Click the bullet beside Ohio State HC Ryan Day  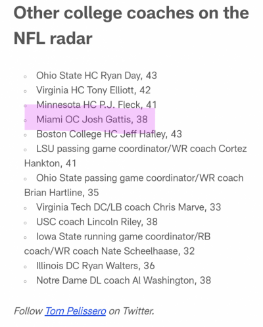(x=26, y=76)
